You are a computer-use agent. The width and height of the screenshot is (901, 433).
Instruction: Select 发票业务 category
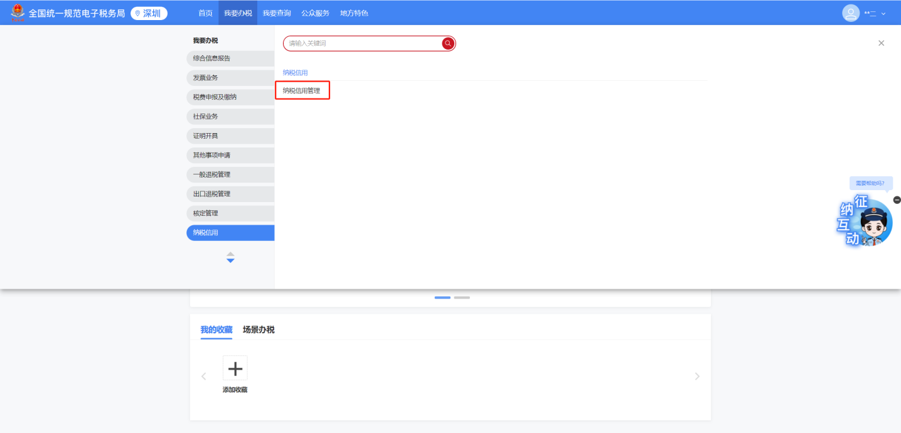[x=230, y=78]
